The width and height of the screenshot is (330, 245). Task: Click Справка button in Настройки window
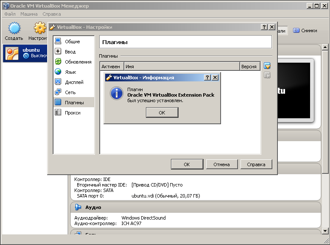pos(256,164)
